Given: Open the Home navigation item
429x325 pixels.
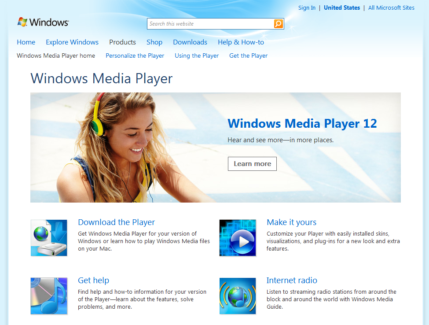Looking at the screenshot, I should pyautogui.click(x=26, y=42).
